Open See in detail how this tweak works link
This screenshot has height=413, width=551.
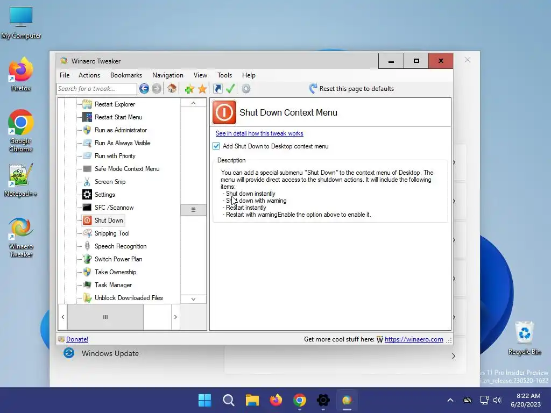259,133
